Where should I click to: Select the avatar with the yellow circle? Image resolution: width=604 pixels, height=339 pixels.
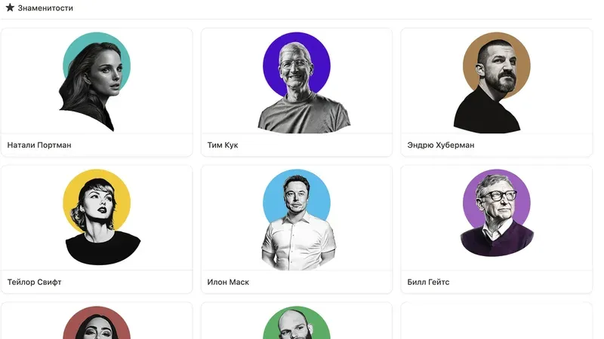101,217
